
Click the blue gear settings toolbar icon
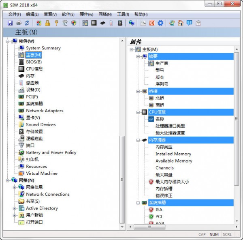pos(160,23)
